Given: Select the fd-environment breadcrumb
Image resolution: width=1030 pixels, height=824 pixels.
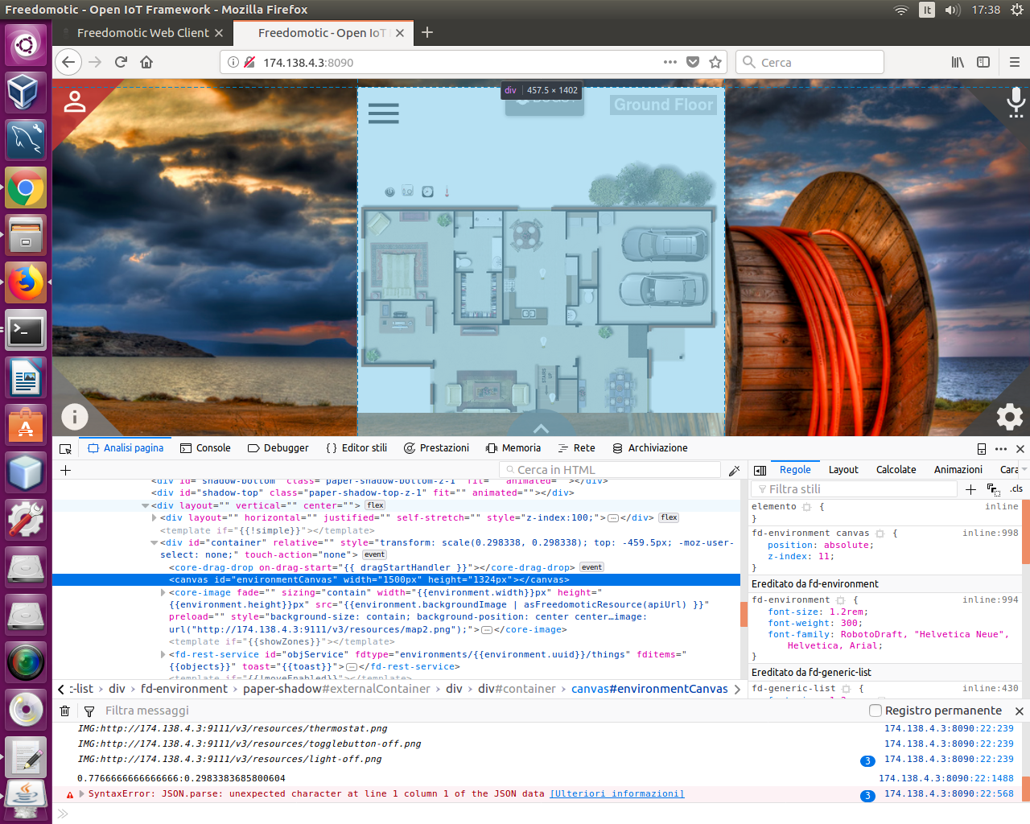Looking at the screenshot, I should pos(184,689).
